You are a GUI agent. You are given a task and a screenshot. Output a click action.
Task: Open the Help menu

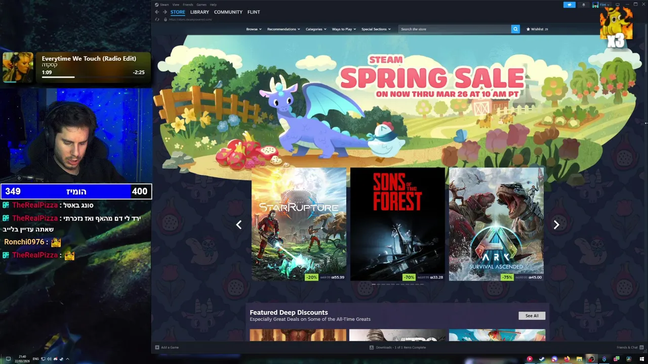coord(213,5)
